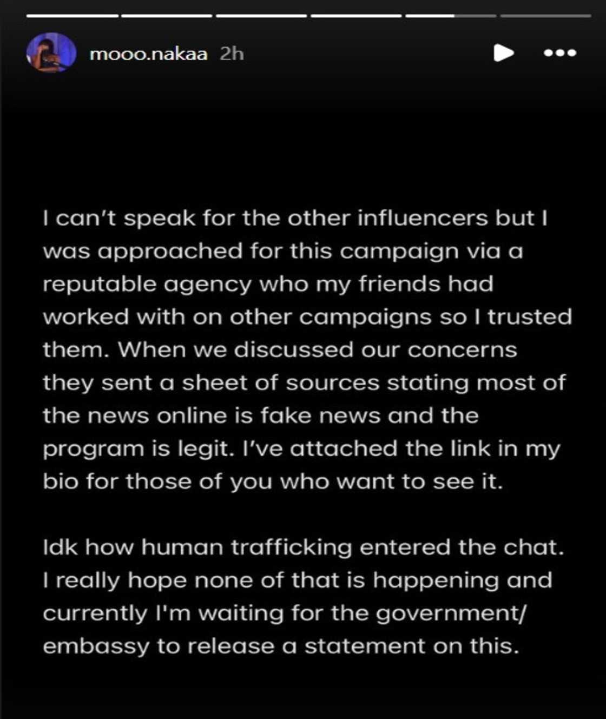Jump to the first story progress segment
Image resolution: width=606 pixels, height=719 pixels.
coord(72,16)
